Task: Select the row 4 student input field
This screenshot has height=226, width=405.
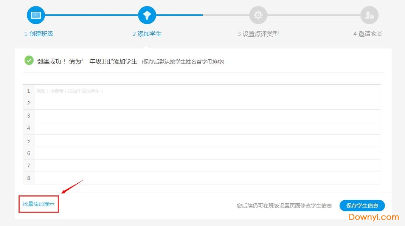Action: pos(207,128)
